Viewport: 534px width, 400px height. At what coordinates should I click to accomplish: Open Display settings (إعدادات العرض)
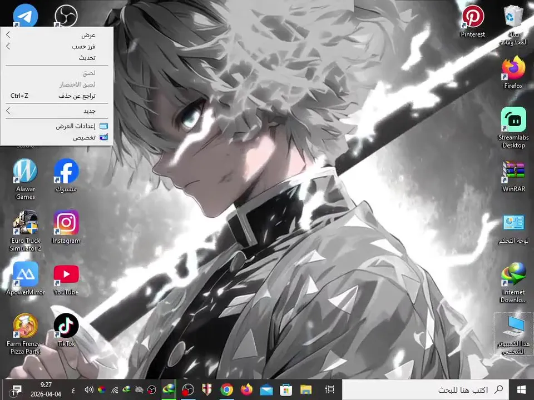tap(57, 126)
